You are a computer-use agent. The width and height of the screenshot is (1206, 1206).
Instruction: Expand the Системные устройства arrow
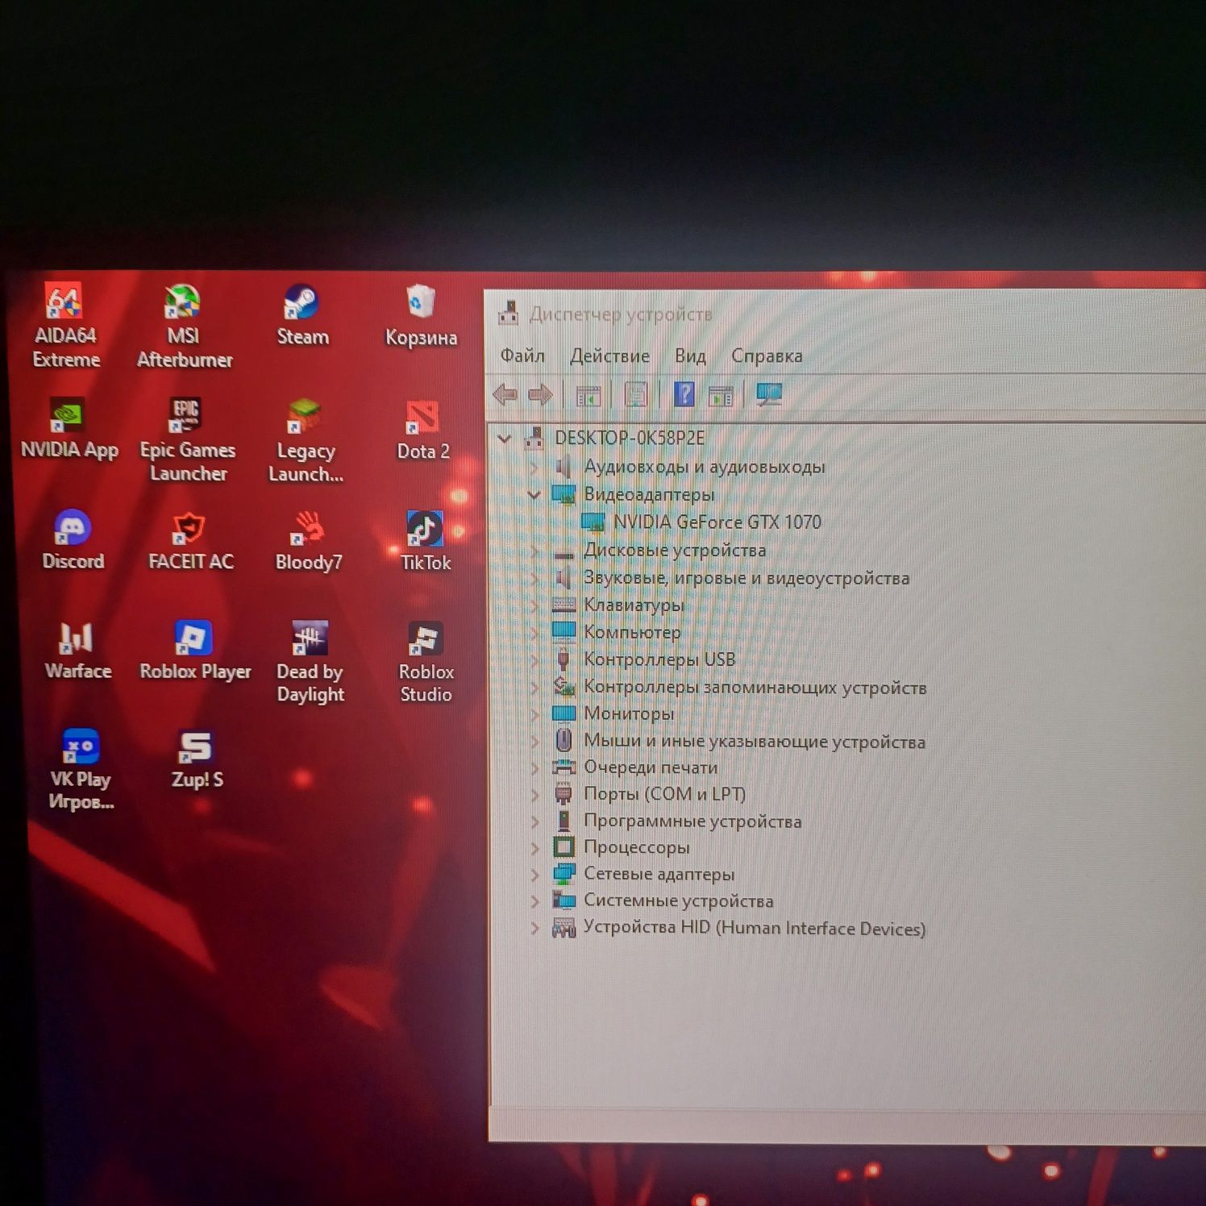click(534, 900)
